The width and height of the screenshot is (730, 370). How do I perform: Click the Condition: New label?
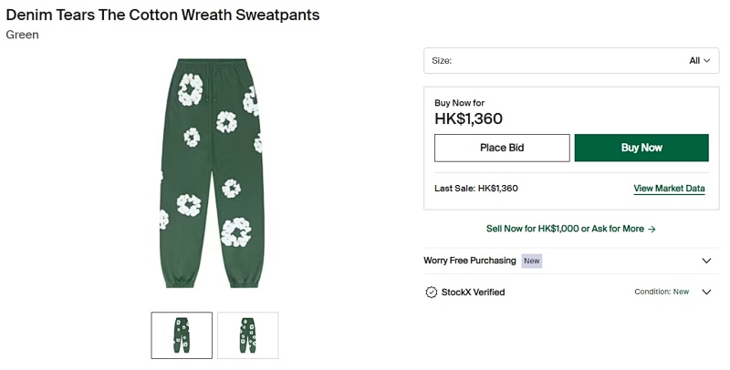point(662,292)
